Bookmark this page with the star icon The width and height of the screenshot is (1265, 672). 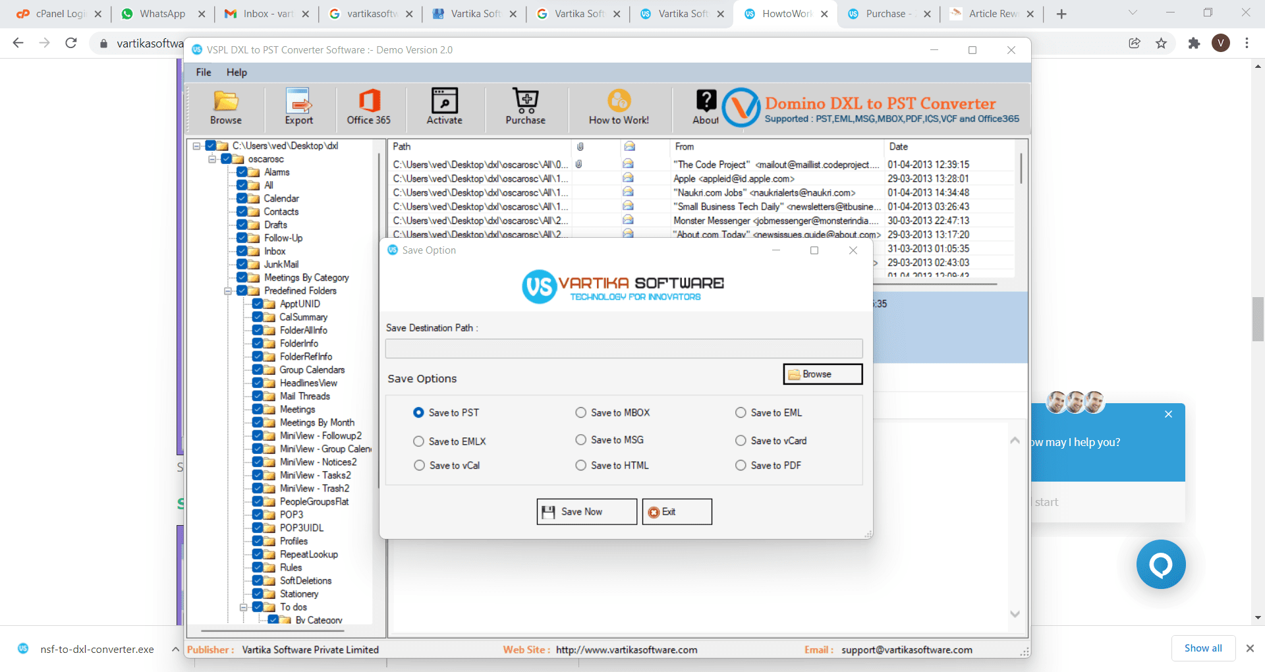coord(1161,43)
